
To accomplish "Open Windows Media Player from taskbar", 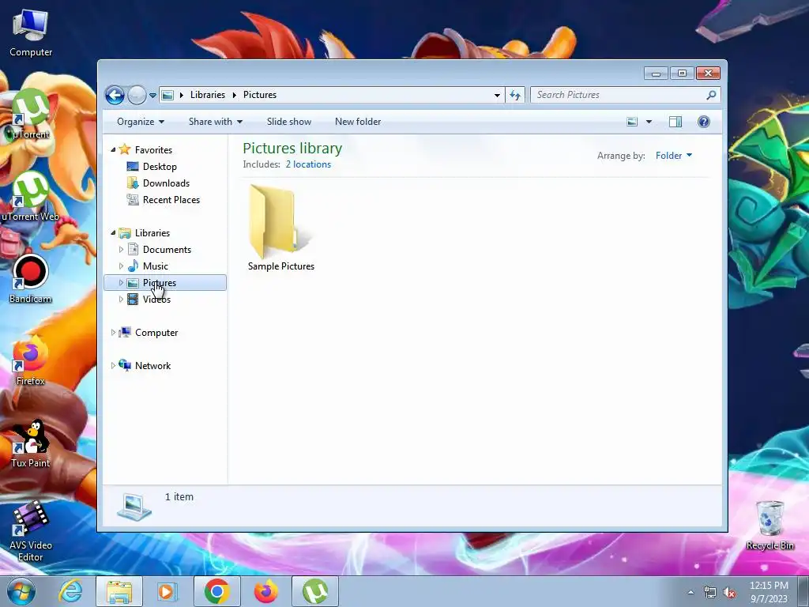I will pos(167,591).
